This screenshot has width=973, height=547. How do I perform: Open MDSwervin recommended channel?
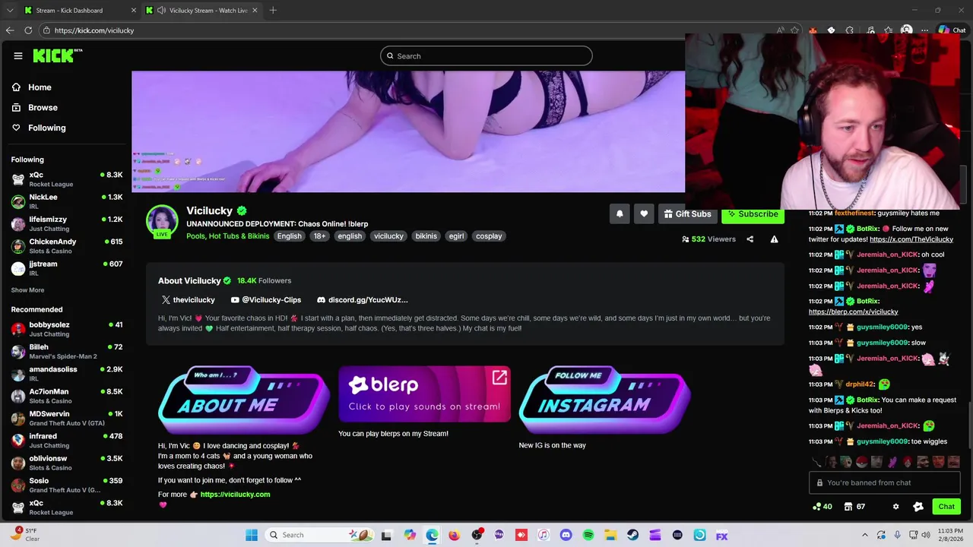[66, 418]
